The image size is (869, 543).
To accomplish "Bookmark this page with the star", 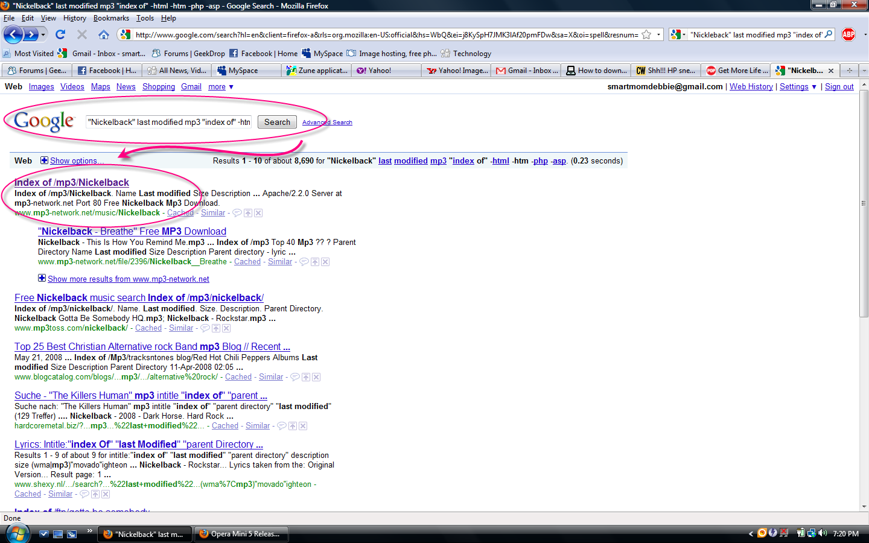I will (646, 35).
